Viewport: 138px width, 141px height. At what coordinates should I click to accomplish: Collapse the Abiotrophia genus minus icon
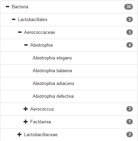(26, 45)
